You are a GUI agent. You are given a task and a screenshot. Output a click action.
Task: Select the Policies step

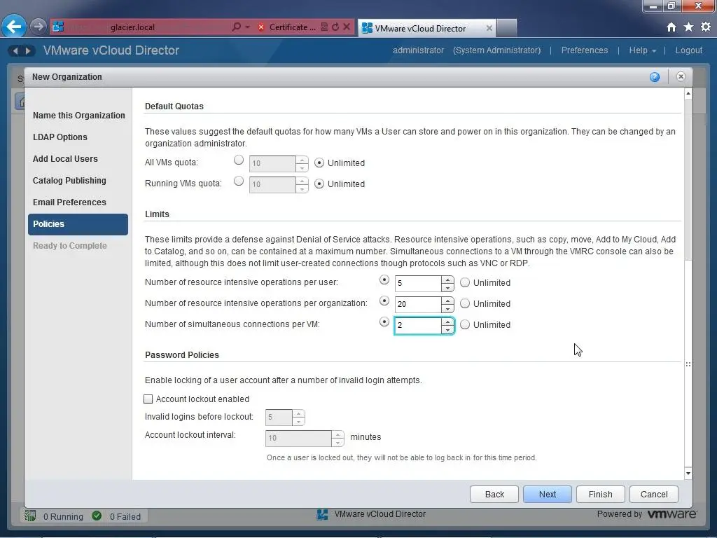pyautogui.click(x=78, y=224)
